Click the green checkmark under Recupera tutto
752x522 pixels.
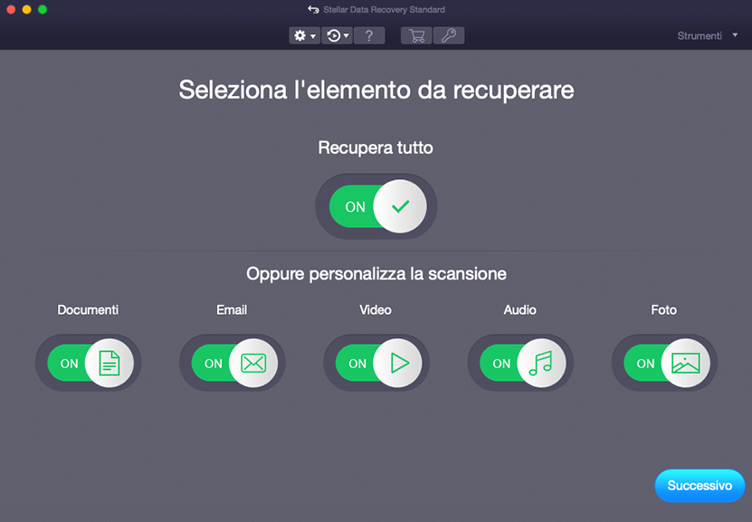400,207
